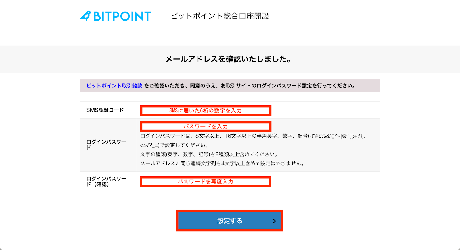Screen dimensions: 460x250
Task: Click the <>/?_=)で設定してください text line
Action: (x=174, y=145)
